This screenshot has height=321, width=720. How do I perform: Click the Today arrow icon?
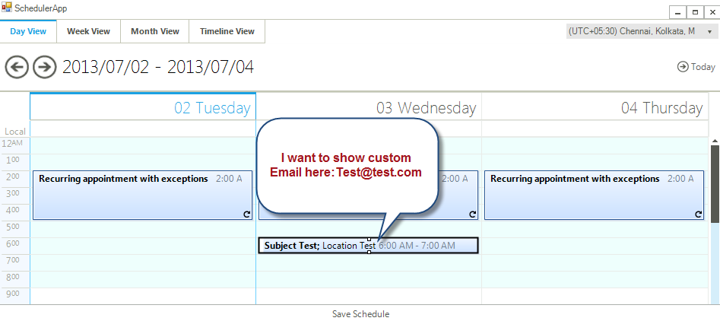coord(682,67)
